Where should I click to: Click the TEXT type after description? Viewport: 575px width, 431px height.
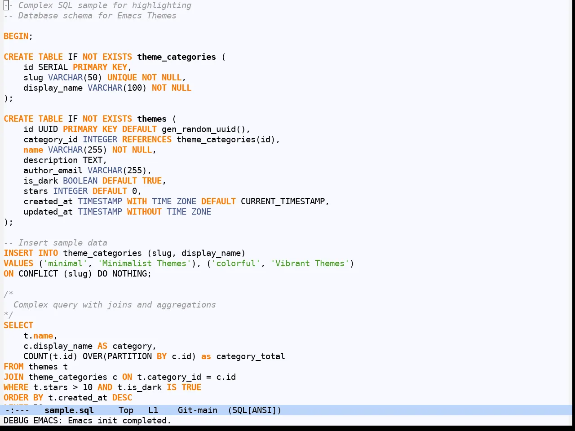(x=93, y=160)
